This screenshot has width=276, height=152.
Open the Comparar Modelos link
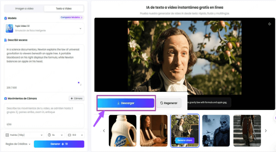pyautogui.click(x=71, y=17)
